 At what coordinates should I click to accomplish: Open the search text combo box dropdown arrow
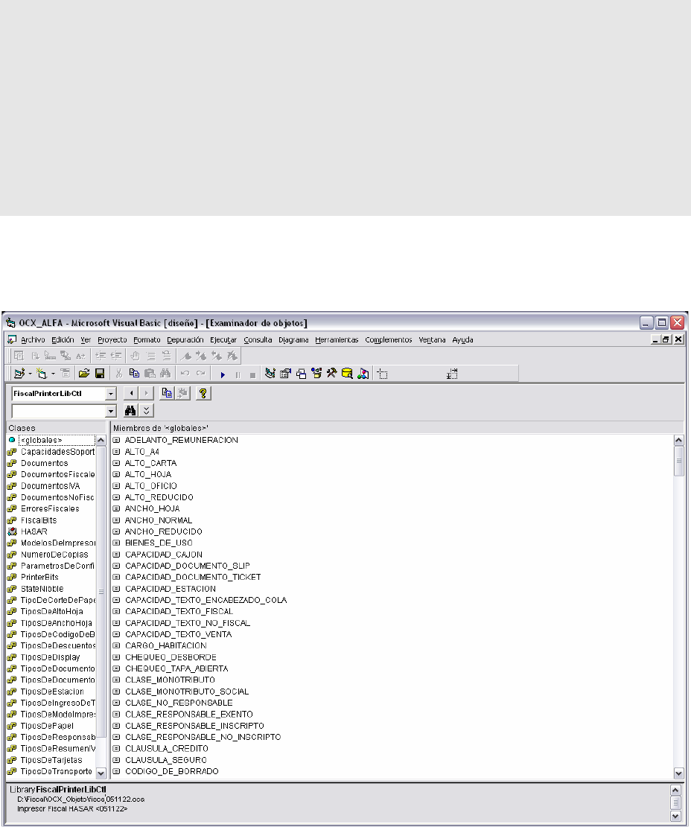click(x=111, y=411)
